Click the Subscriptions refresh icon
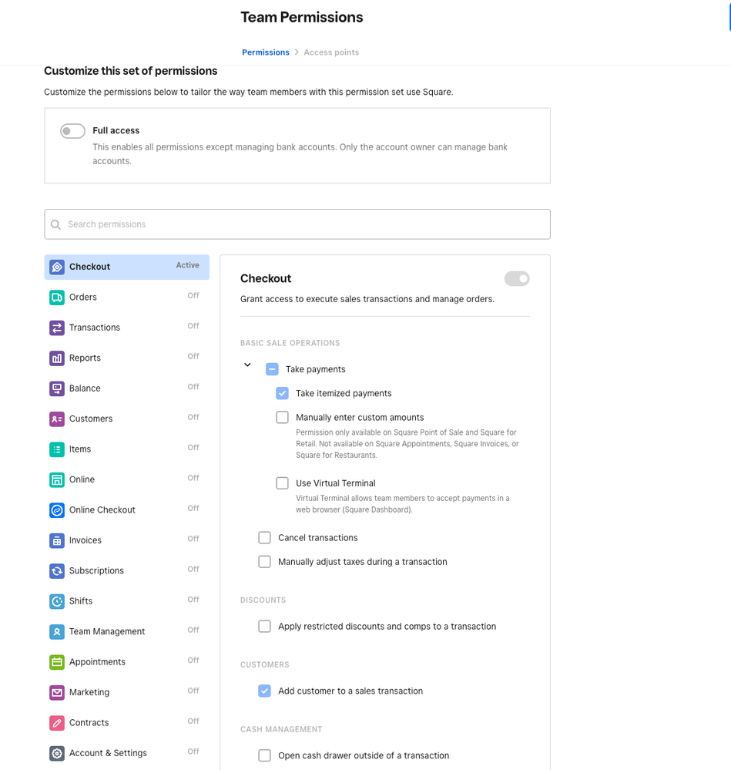The image size is (731, 770). pos(56,571)
